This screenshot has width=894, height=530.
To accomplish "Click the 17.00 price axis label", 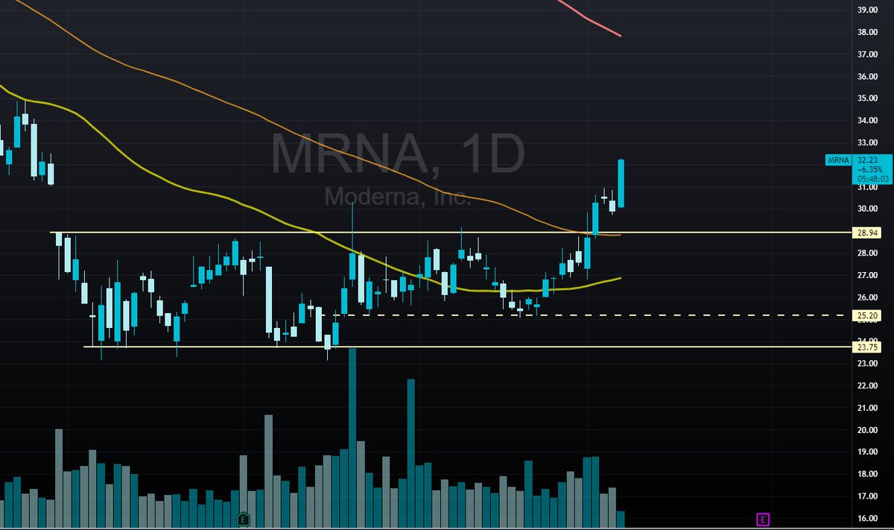I will click(x=867, y=496).
